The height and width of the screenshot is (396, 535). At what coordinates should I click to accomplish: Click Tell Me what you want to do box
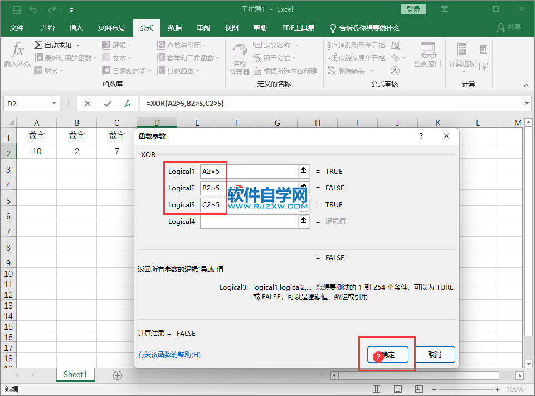tap(364, 28)
